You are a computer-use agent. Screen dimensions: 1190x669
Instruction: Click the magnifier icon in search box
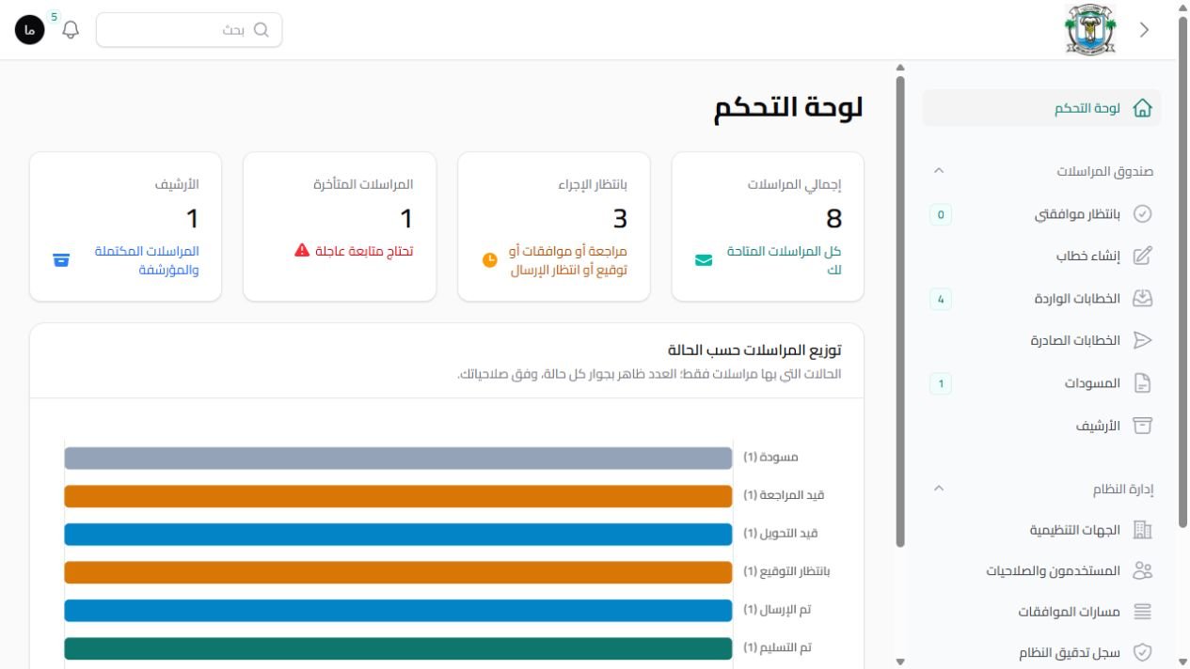[x=262, y=30]
